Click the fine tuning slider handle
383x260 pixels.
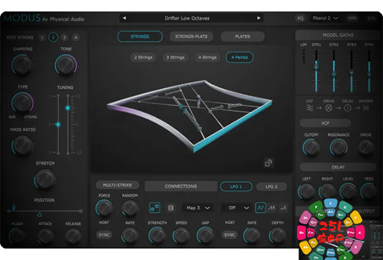tap(68, 107)
